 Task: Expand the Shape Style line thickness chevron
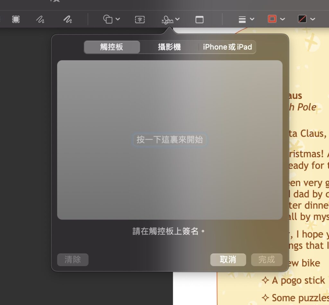pyautogui.click(x=252, y=19)
